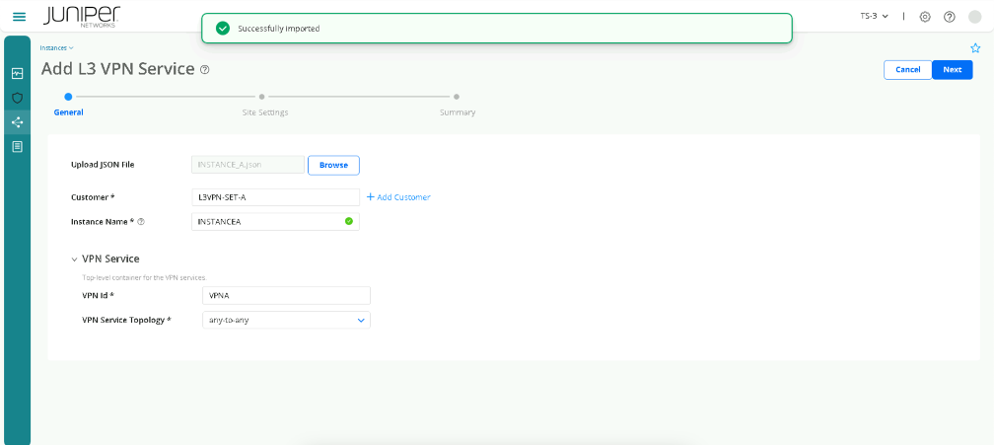994x446 pixels.
Task: Open the Observability monitor sidebar icon
Action: point(17,74)
